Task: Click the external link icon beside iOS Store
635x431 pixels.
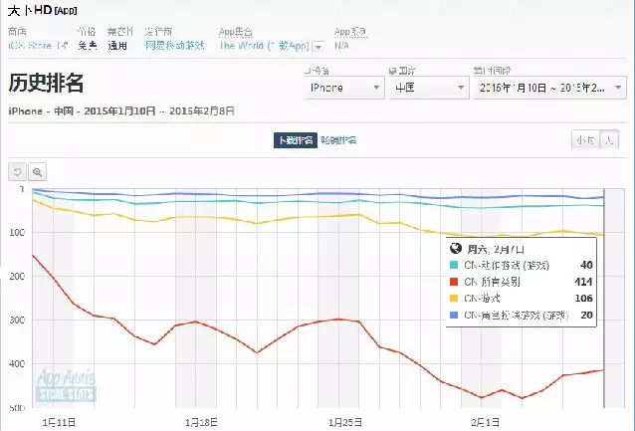Action: click(63, 46)
